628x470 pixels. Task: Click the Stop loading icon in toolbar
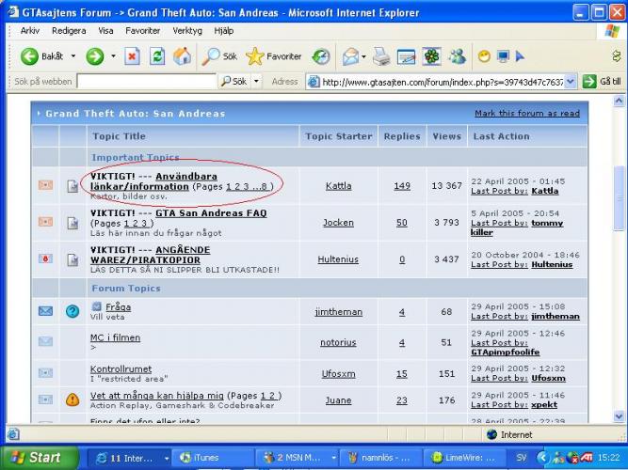tap(133, 56)
